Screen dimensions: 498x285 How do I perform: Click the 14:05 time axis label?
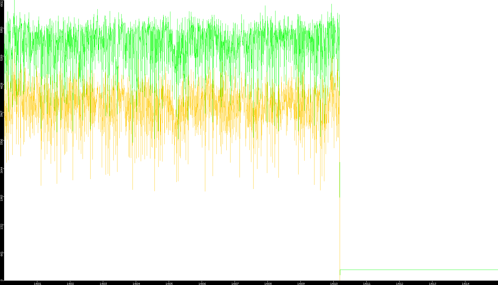[x=169, y=284]
